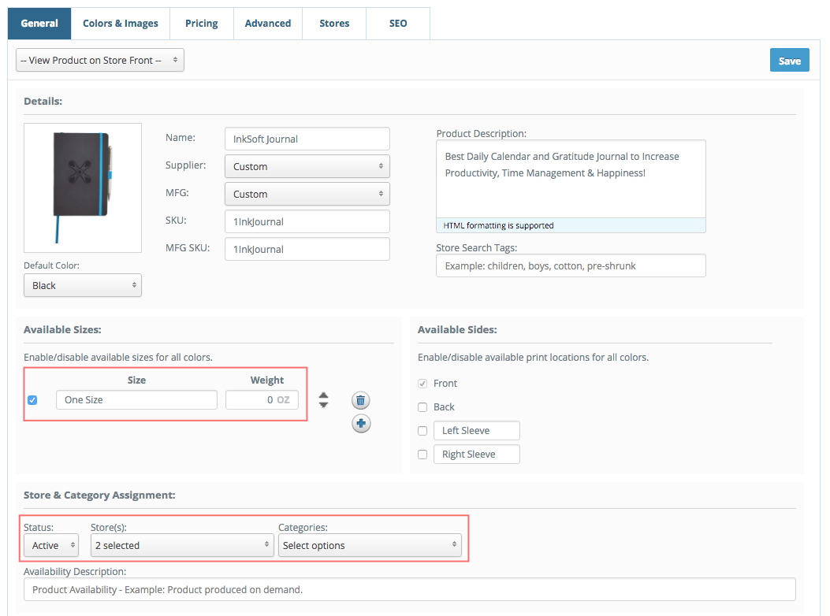
Task: Click the Store Search Tags field
Action: pyautogui.click(x=571, y=265)
